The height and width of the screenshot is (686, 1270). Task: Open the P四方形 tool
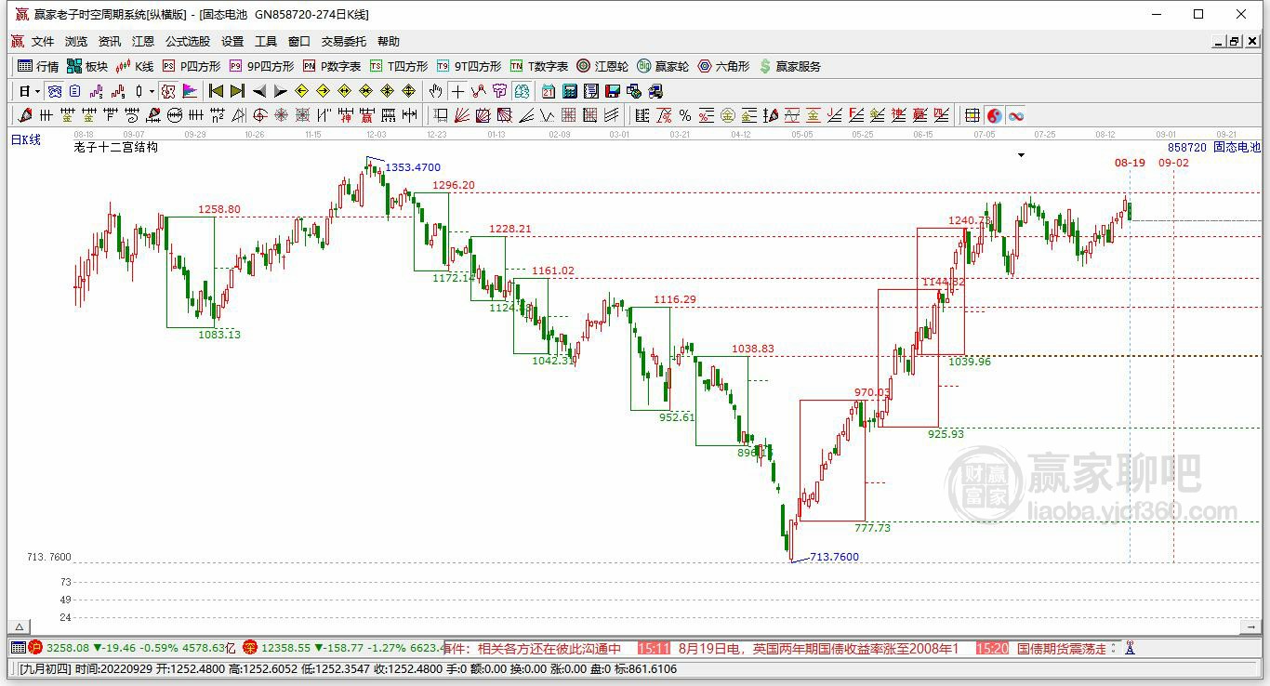pyautogui.click(x=192, y=66)
